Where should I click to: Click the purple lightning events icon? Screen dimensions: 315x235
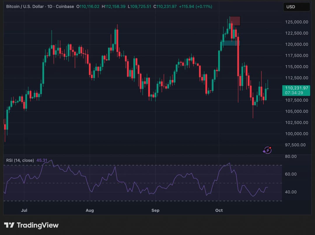point(267,150)
